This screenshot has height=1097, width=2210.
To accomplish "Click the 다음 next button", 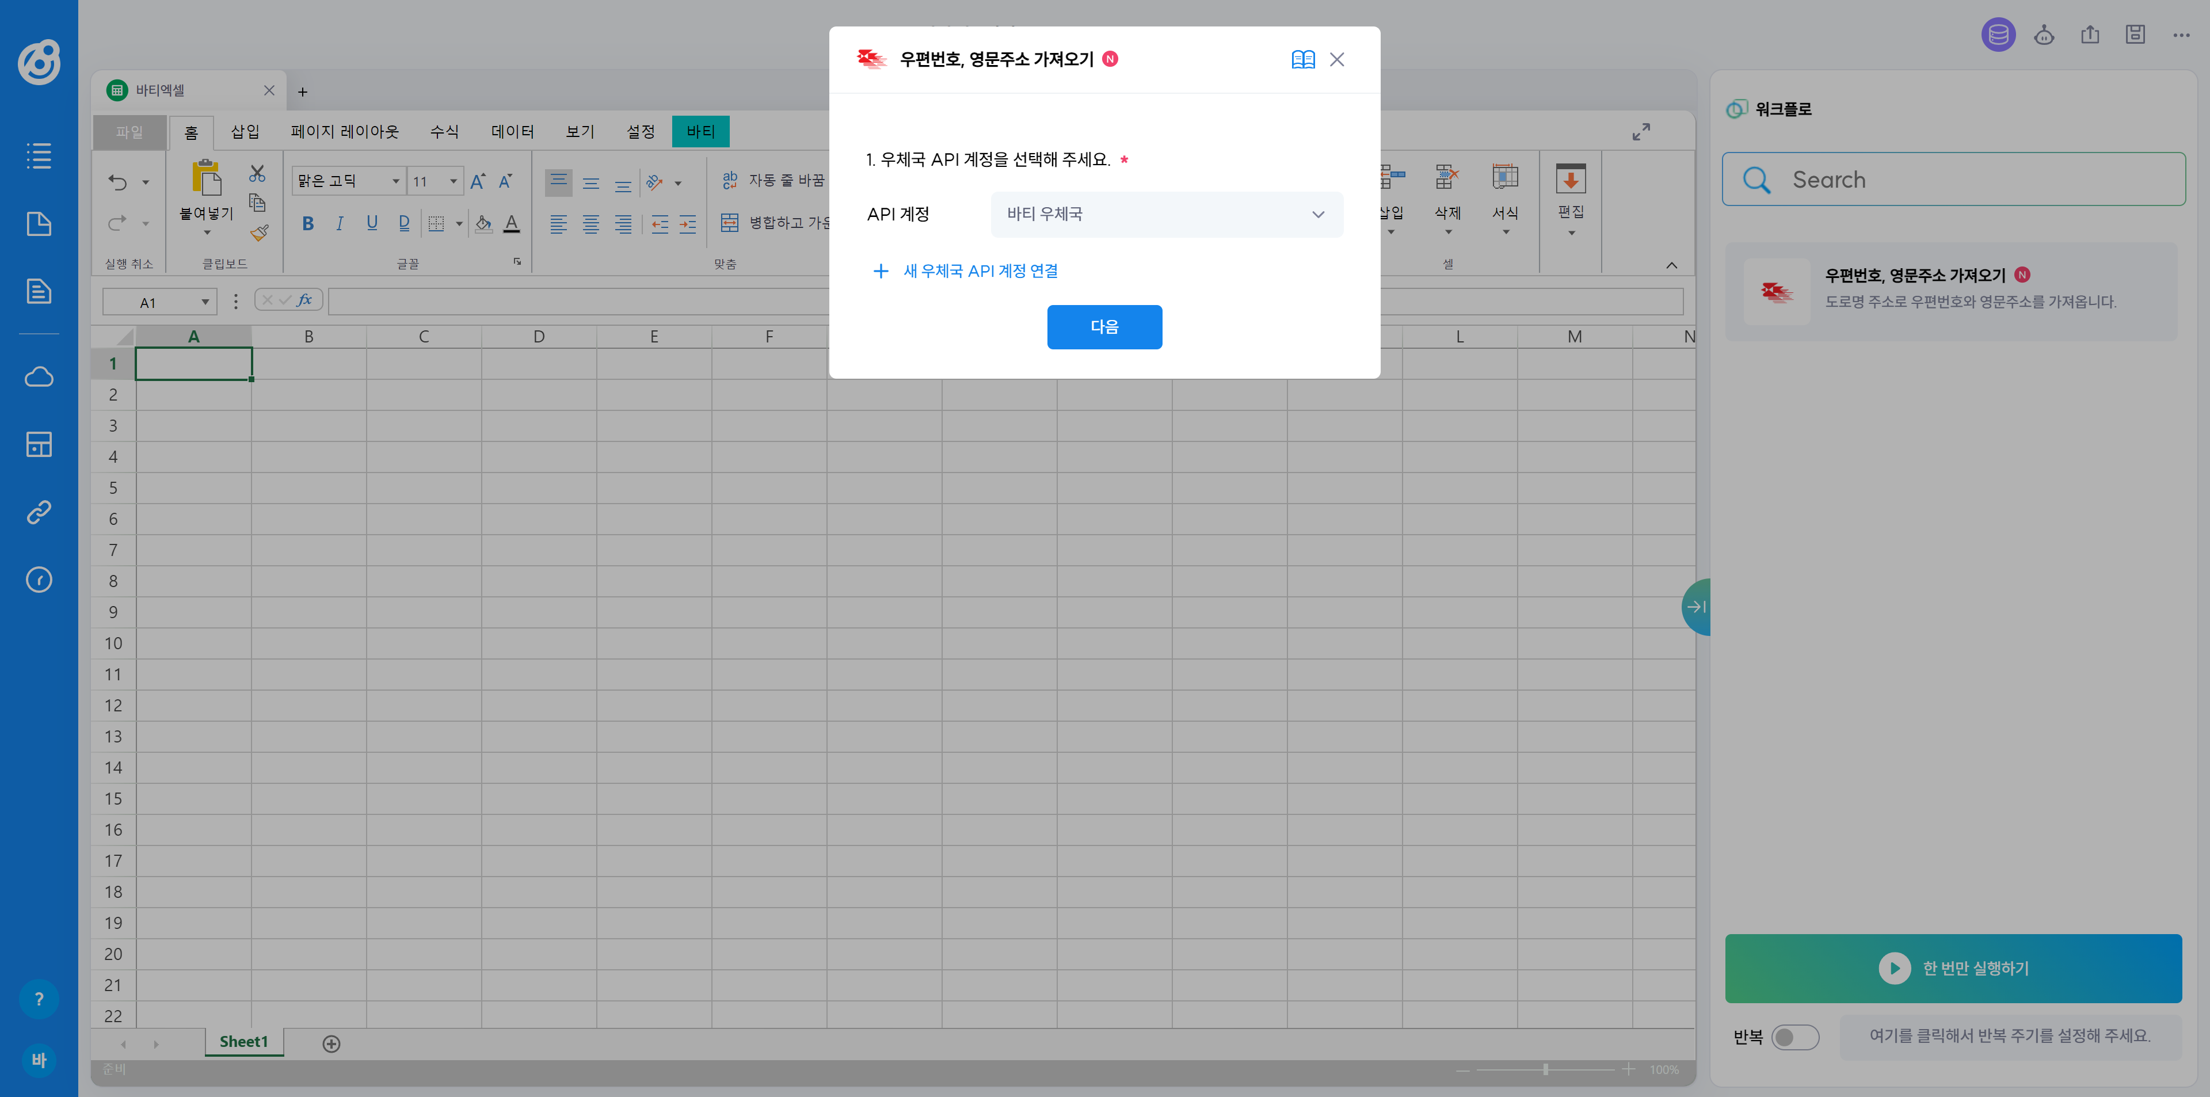I will point(1104,327).
